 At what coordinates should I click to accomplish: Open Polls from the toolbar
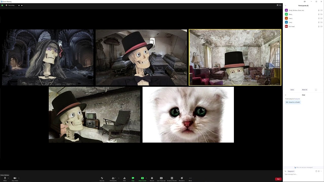tap(124, 179)
